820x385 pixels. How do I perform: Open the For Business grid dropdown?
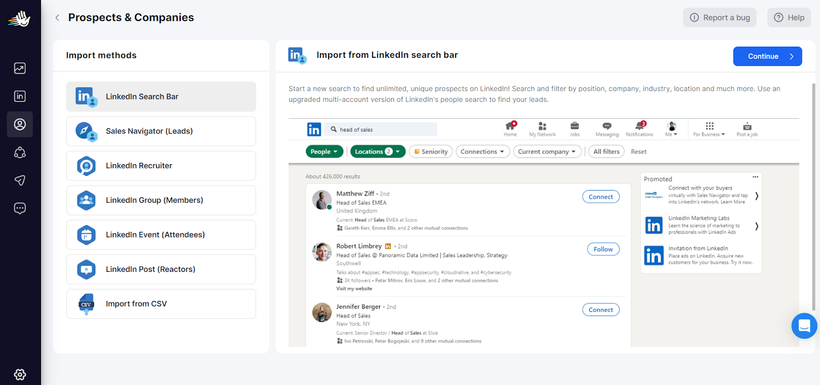point(709,129)
